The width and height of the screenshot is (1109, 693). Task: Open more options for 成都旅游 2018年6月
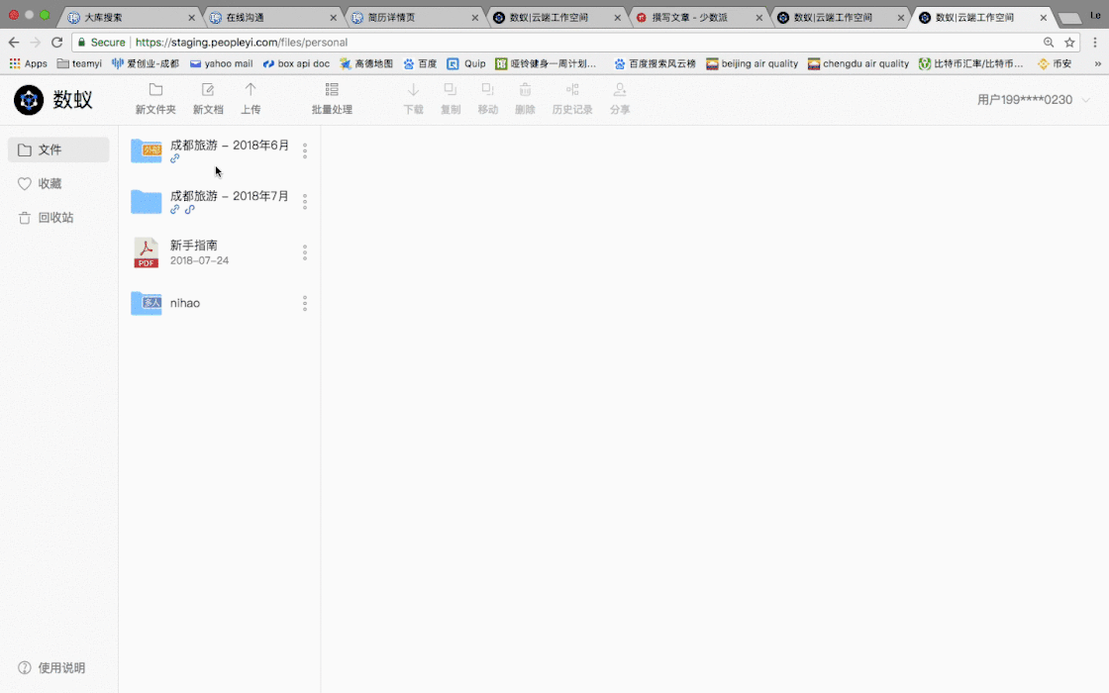(x=305, y=150)
